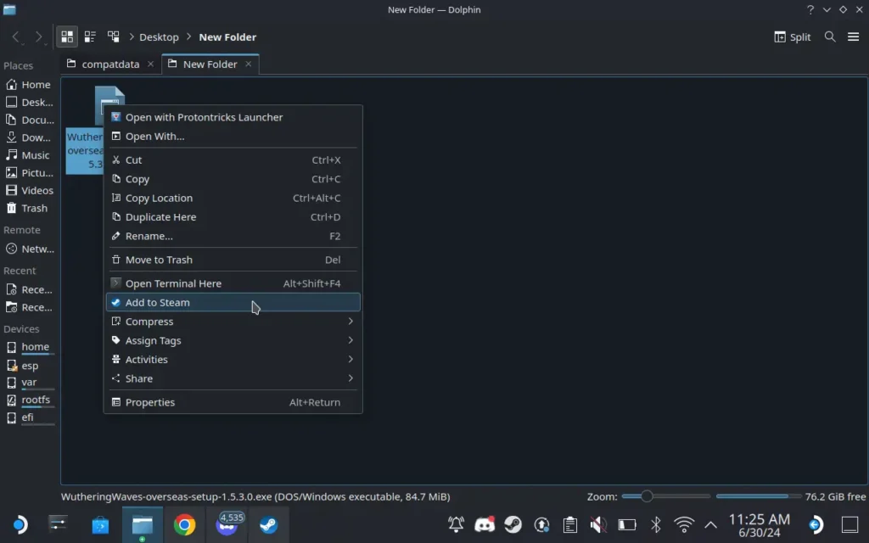Open the search tool in Dolphin
The height and width of the screenshot is (543, 869).
[830, 37]
